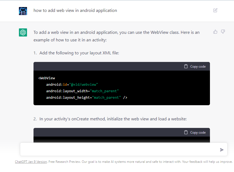Click the Free Research Preview footer text
Viewport: 234px width, 172px height.
[76, 161]
